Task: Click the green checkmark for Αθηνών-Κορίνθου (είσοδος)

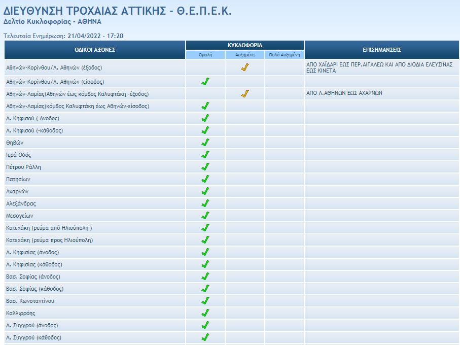Action: (x=205, y=82)
